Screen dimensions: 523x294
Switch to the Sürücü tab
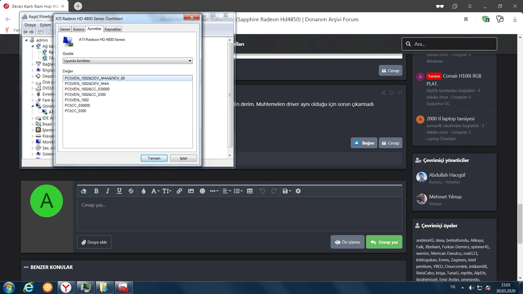click(x=78, y=29)
